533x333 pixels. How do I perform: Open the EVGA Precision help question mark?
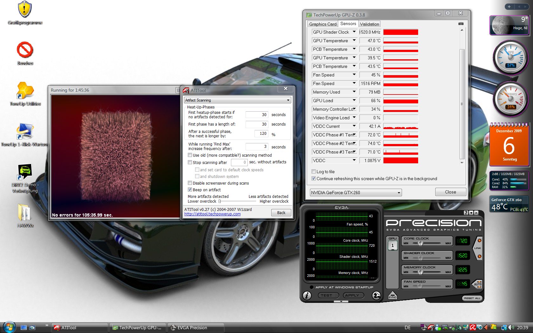coord(466,213)
